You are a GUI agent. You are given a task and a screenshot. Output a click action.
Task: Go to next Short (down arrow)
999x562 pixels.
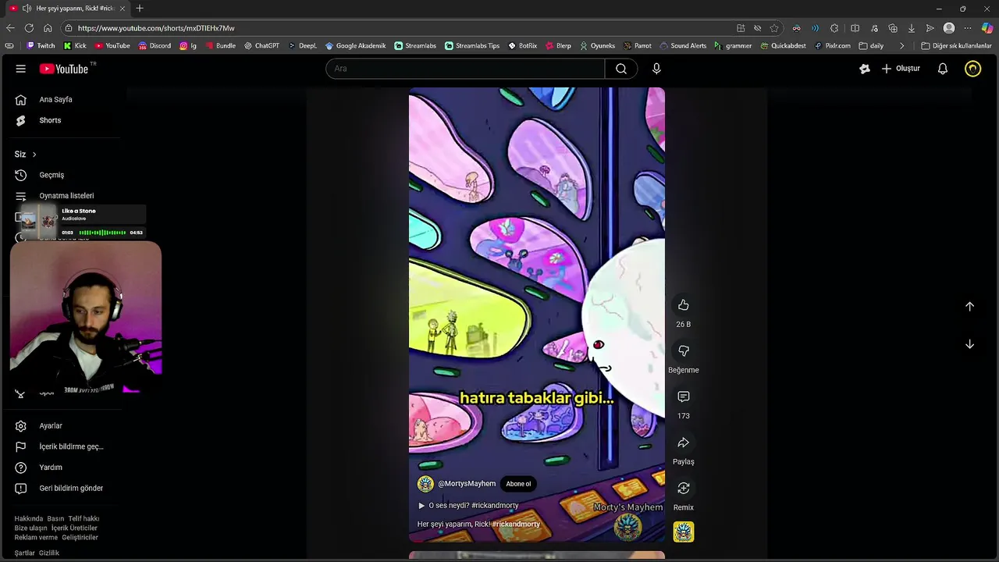point(970,344)
